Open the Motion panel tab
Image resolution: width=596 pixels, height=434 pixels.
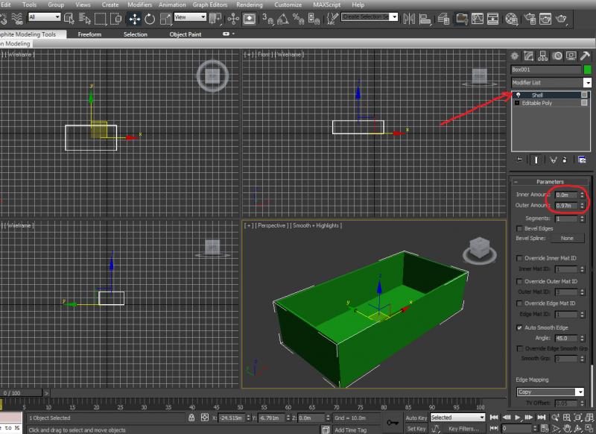558,56
